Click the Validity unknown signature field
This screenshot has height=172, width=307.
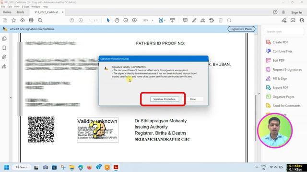point(97,130)
